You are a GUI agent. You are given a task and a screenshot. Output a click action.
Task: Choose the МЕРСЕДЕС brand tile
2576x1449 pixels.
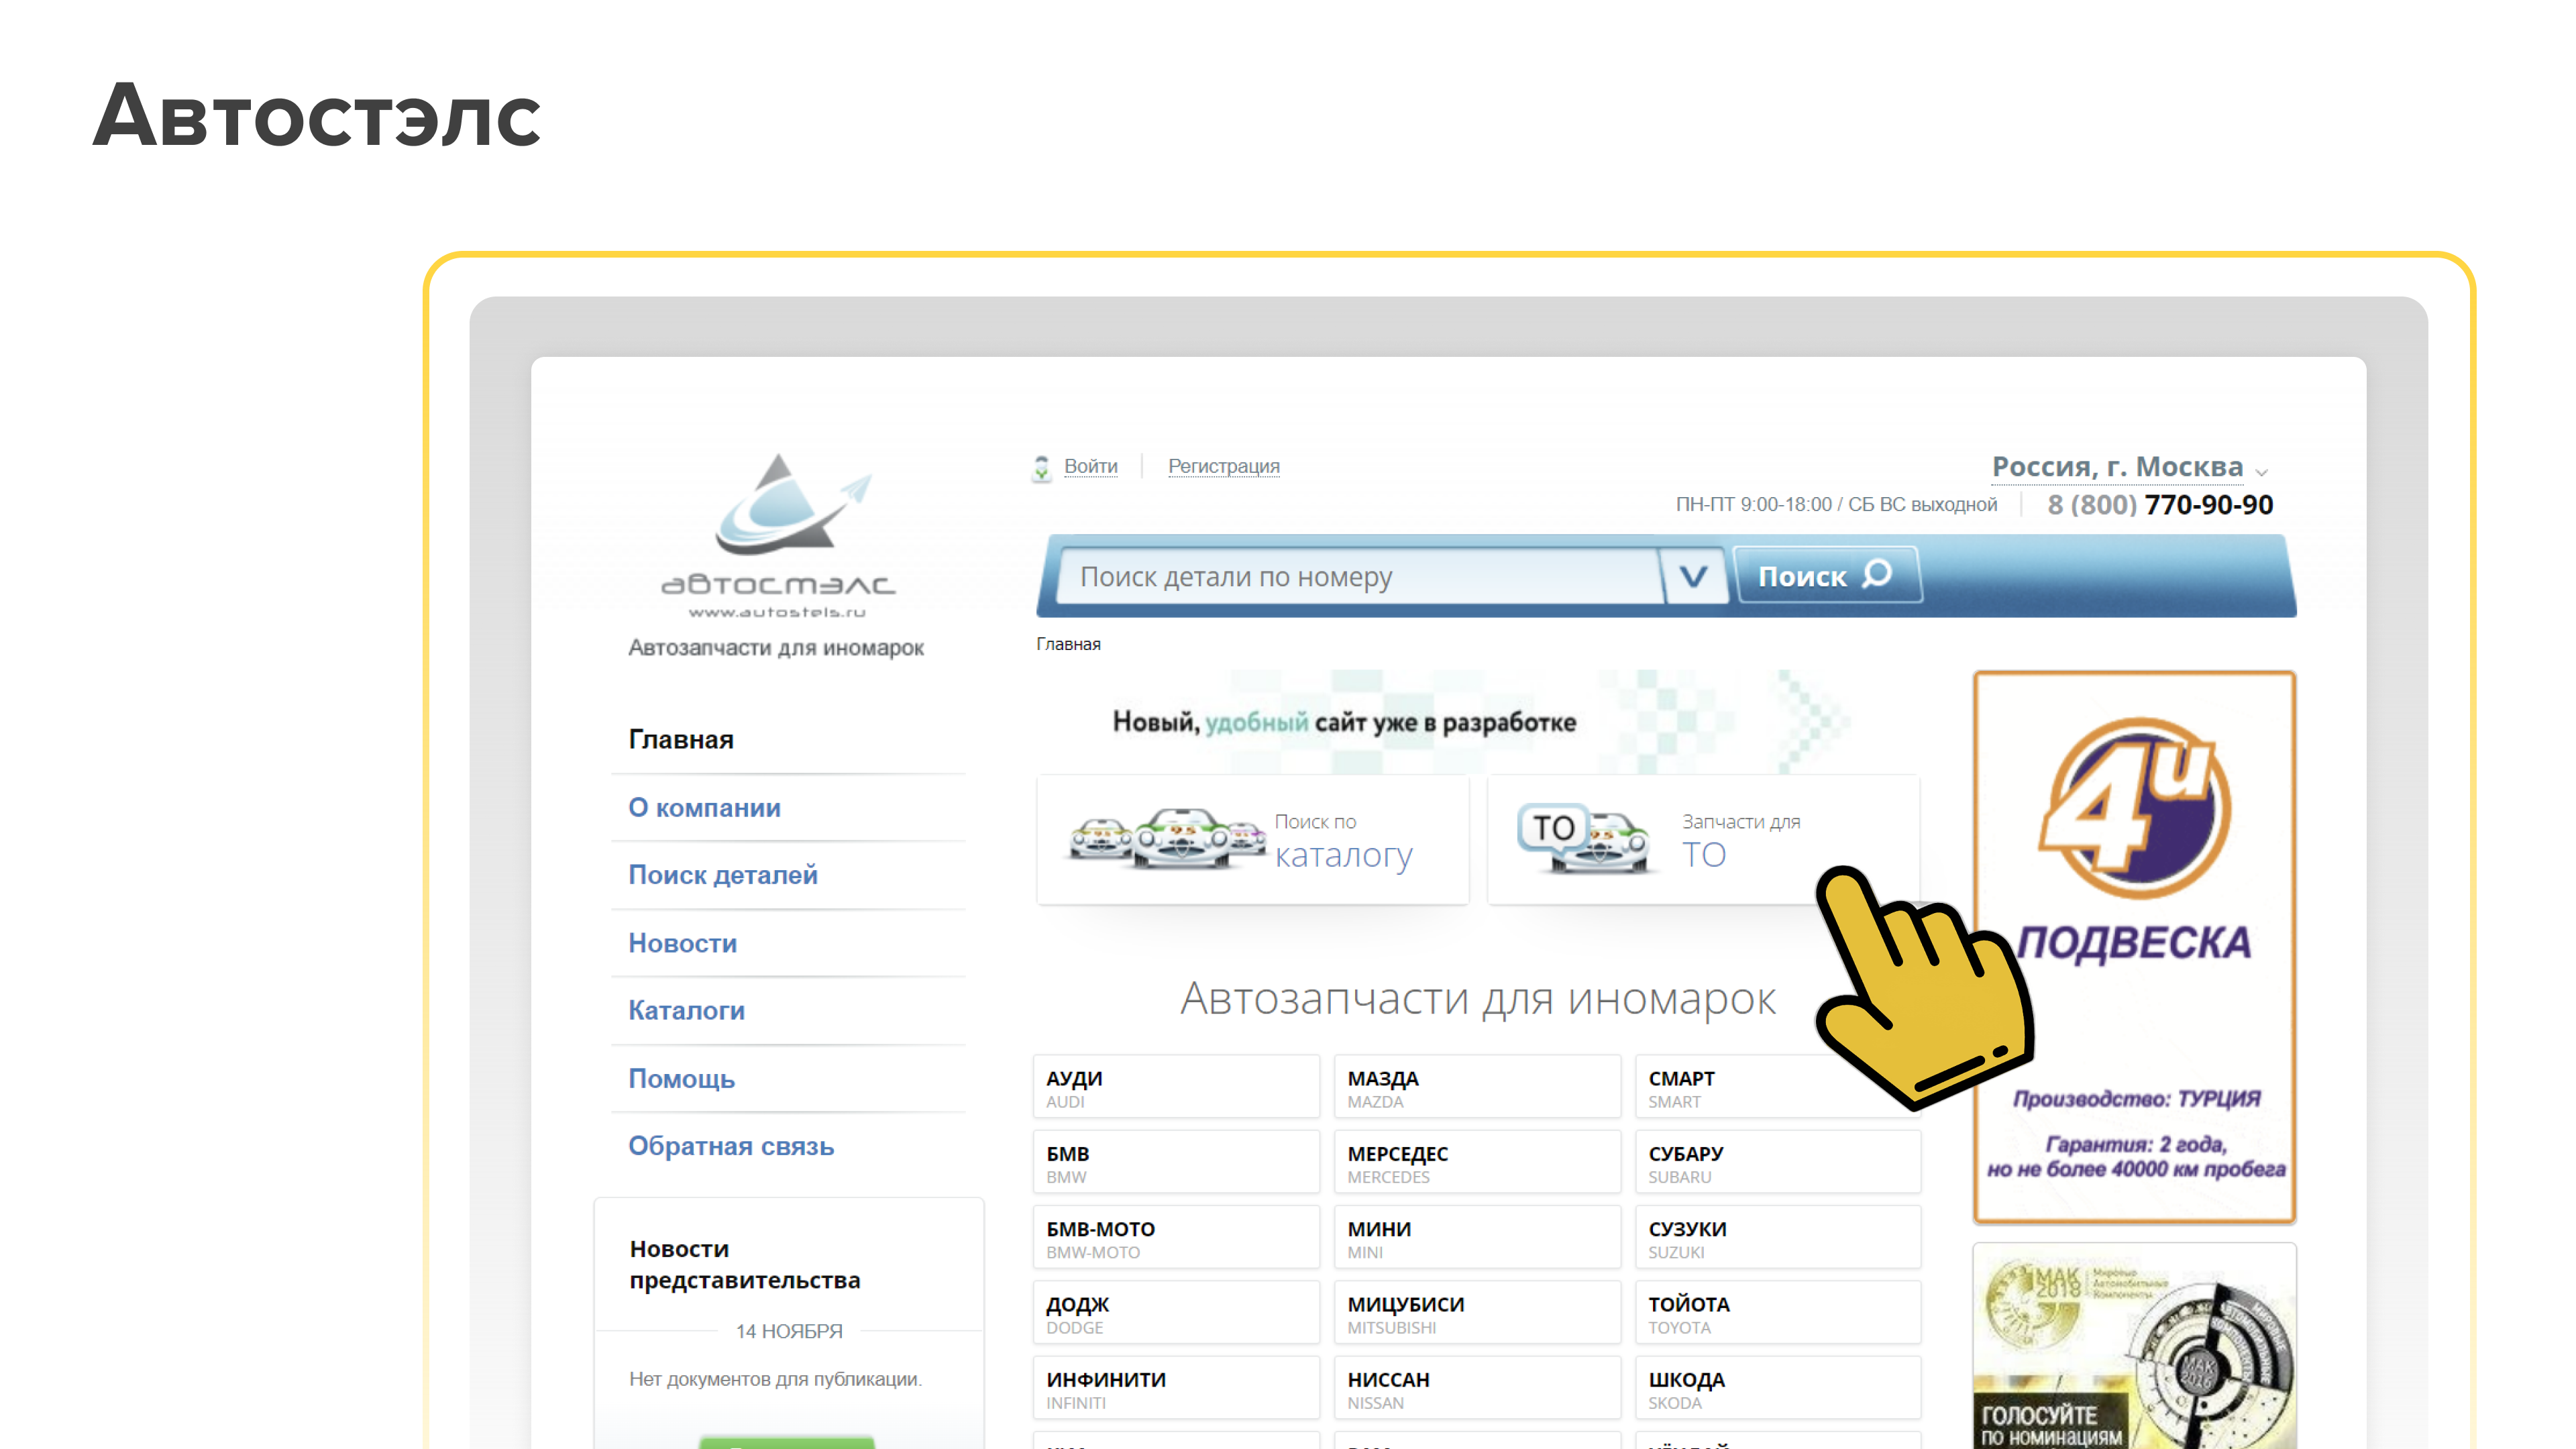1476,1162
